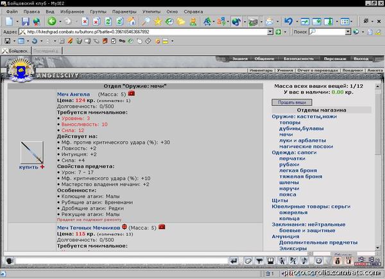The width and height of the screenshot is (385, 279).
Task: Click the yellow folder toolbar icon
Action: (x=181, y=22)
